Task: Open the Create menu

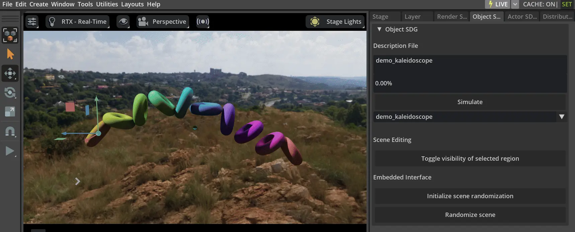Action: pos(39,4)
